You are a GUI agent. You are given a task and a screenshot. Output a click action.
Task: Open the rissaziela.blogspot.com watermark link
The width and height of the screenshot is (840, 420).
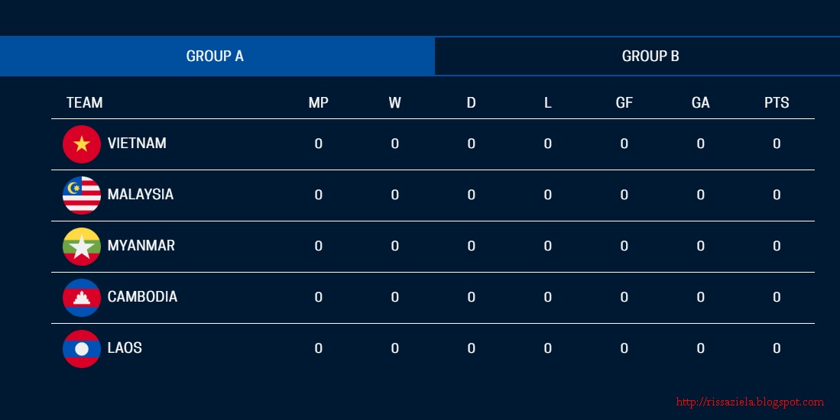[x=750, y=402]
